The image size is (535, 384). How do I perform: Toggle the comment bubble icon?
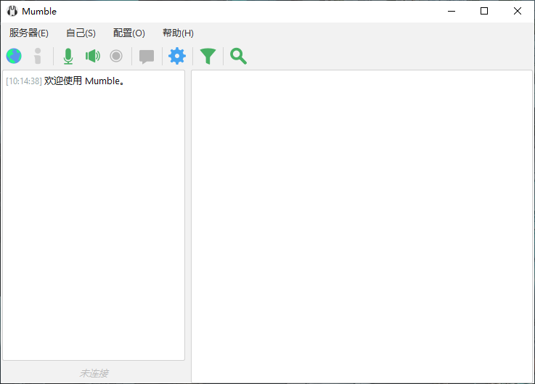click(147, 57)
